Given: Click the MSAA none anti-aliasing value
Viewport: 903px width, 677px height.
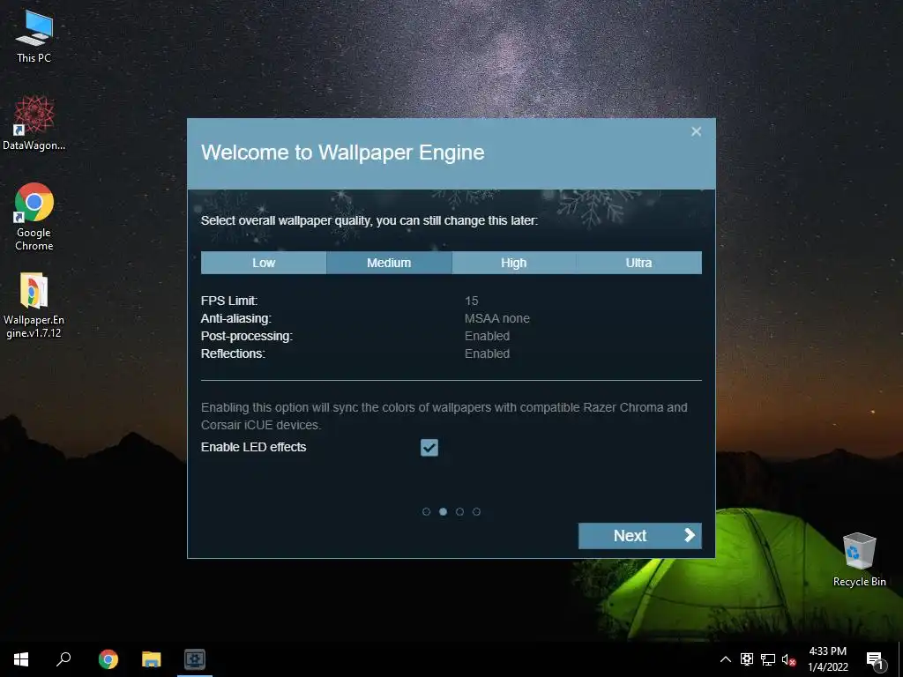Looking at the screenshot, I should click(497, 318).
